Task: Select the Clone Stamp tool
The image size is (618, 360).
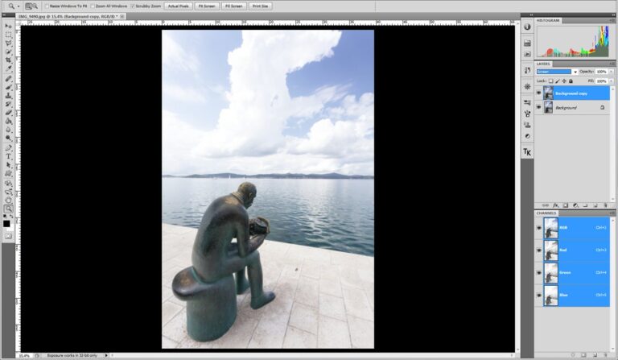Action: pos(8,96)
